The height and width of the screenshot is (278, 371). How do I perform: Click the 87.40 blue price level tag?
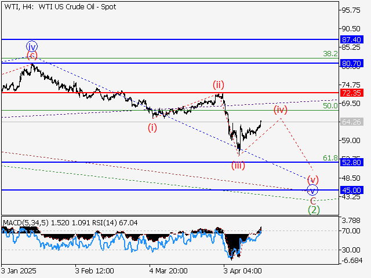(352, 39)
